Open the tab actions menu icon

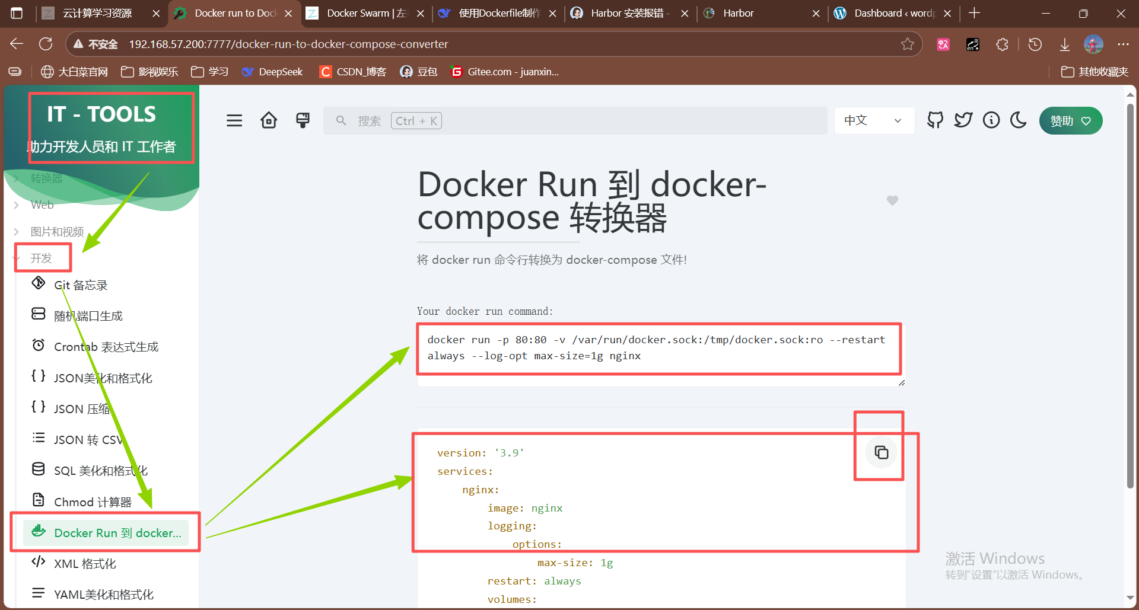click(17, 13)
